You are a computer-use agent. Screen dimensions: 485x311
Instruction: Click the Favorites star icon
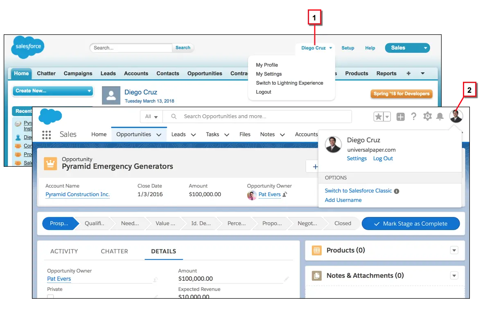click(x=378, y=116)
